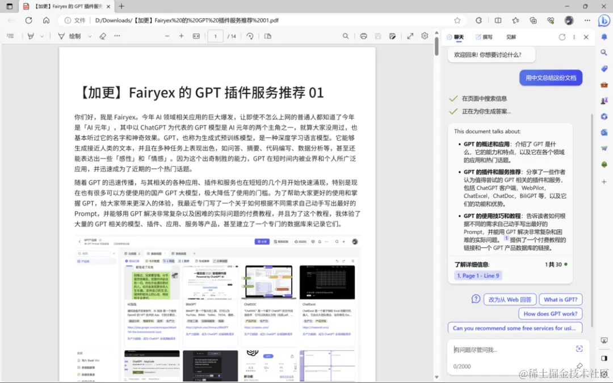
Task: Click the recommend free services suggestion
Action: 515,328
